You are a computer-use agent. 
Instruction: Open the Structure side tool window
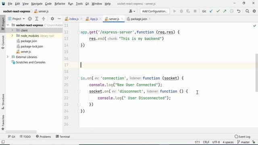(x=3, y=101)
